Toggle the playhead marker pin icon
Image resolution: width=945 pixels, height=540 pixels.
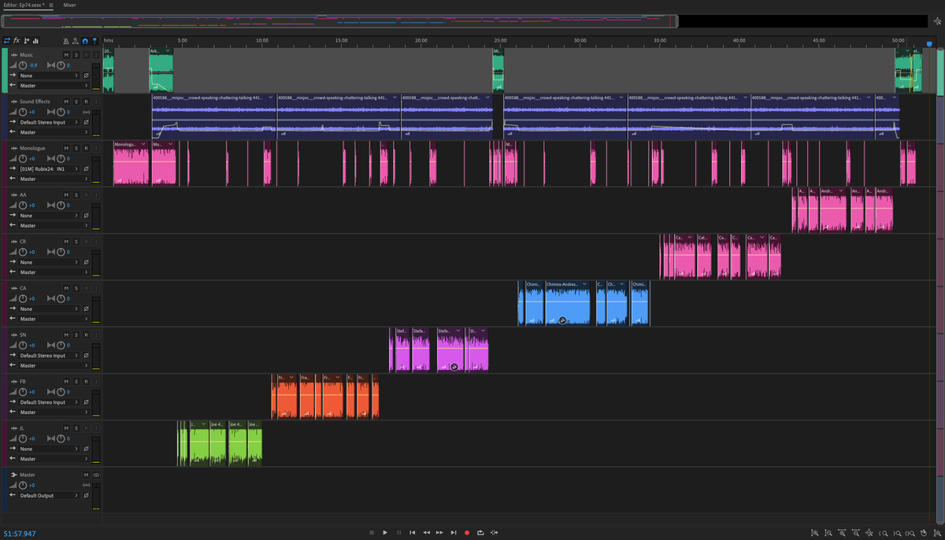click(x=94, y=41)
